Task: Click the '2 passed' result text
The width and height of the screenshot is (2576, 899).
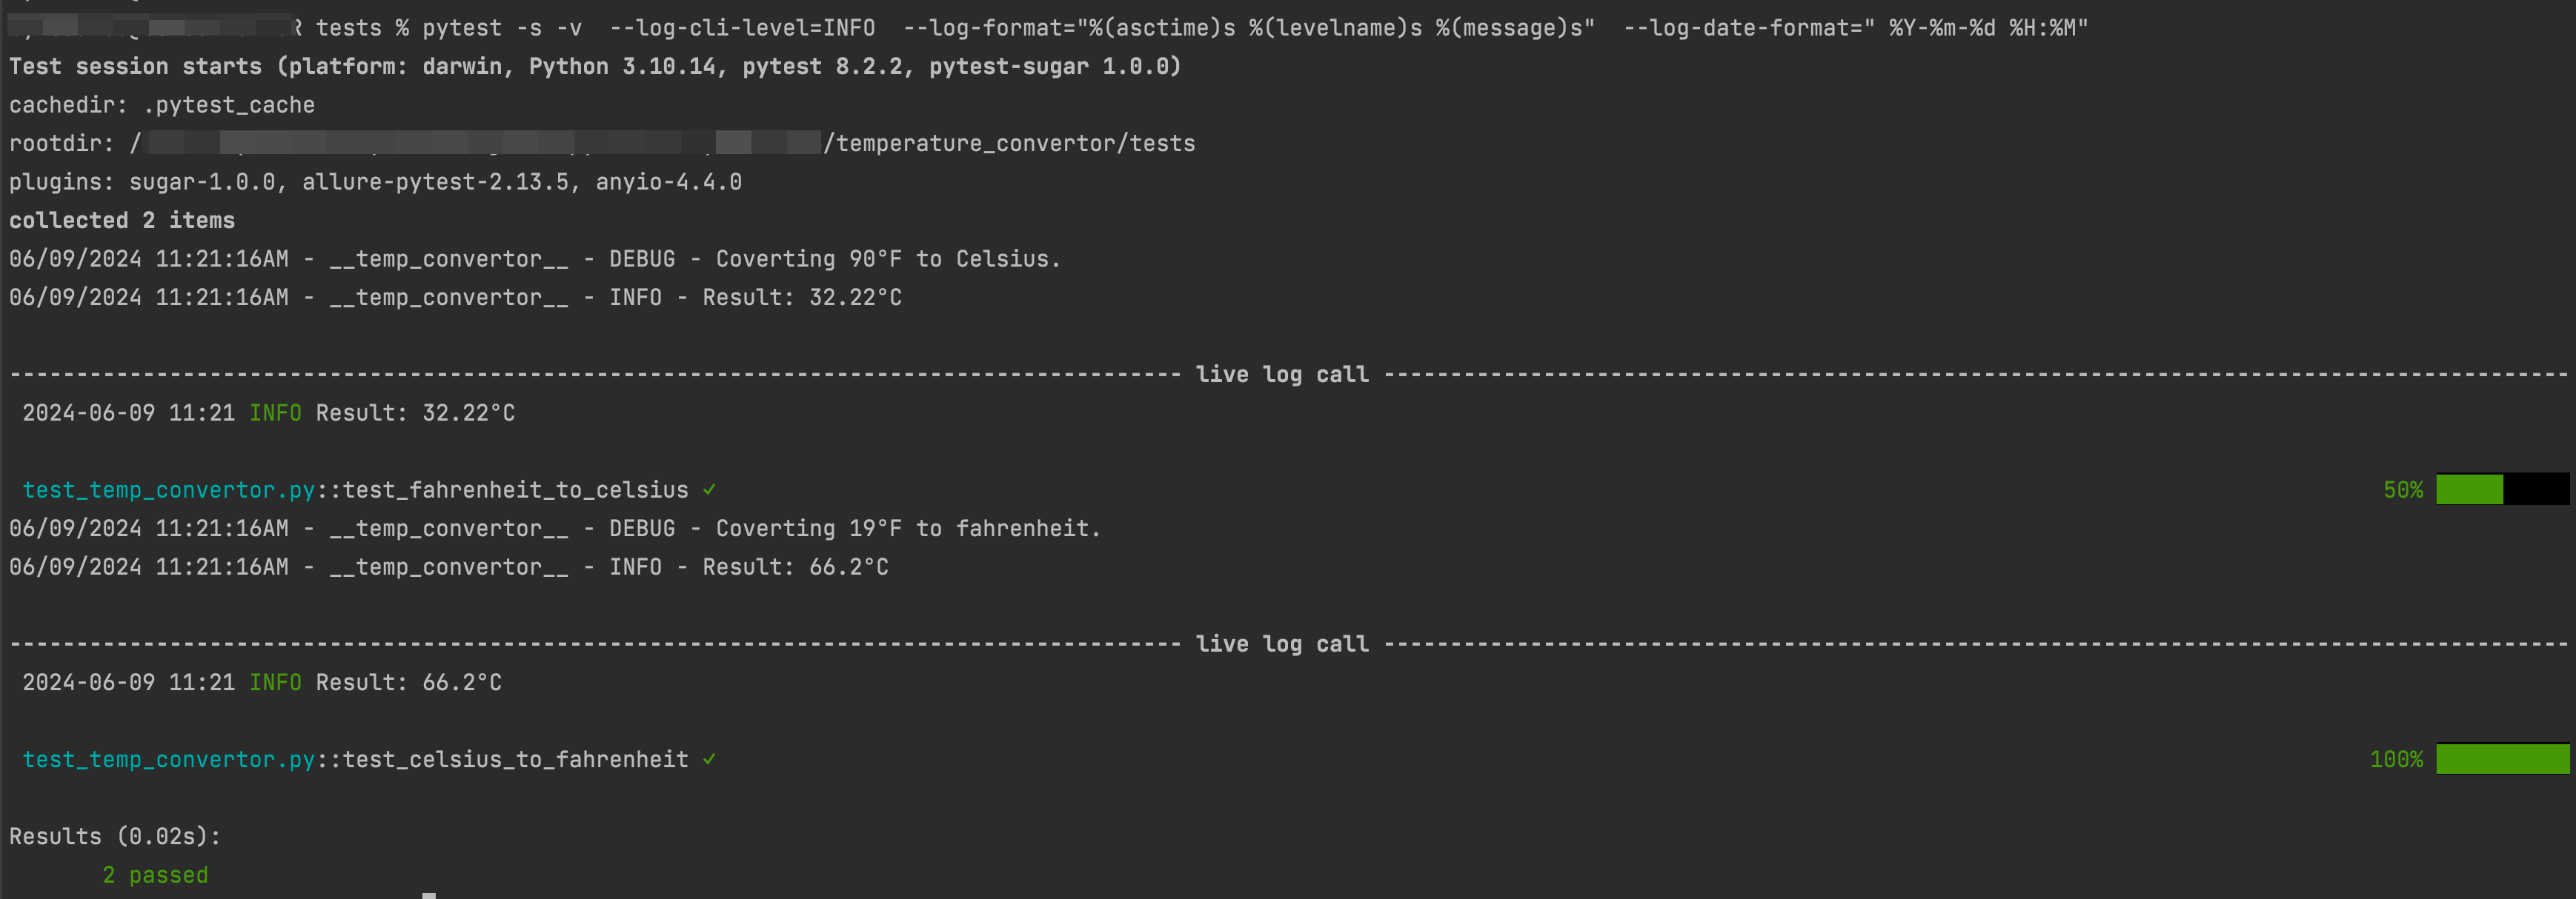Action: (155, 875)
